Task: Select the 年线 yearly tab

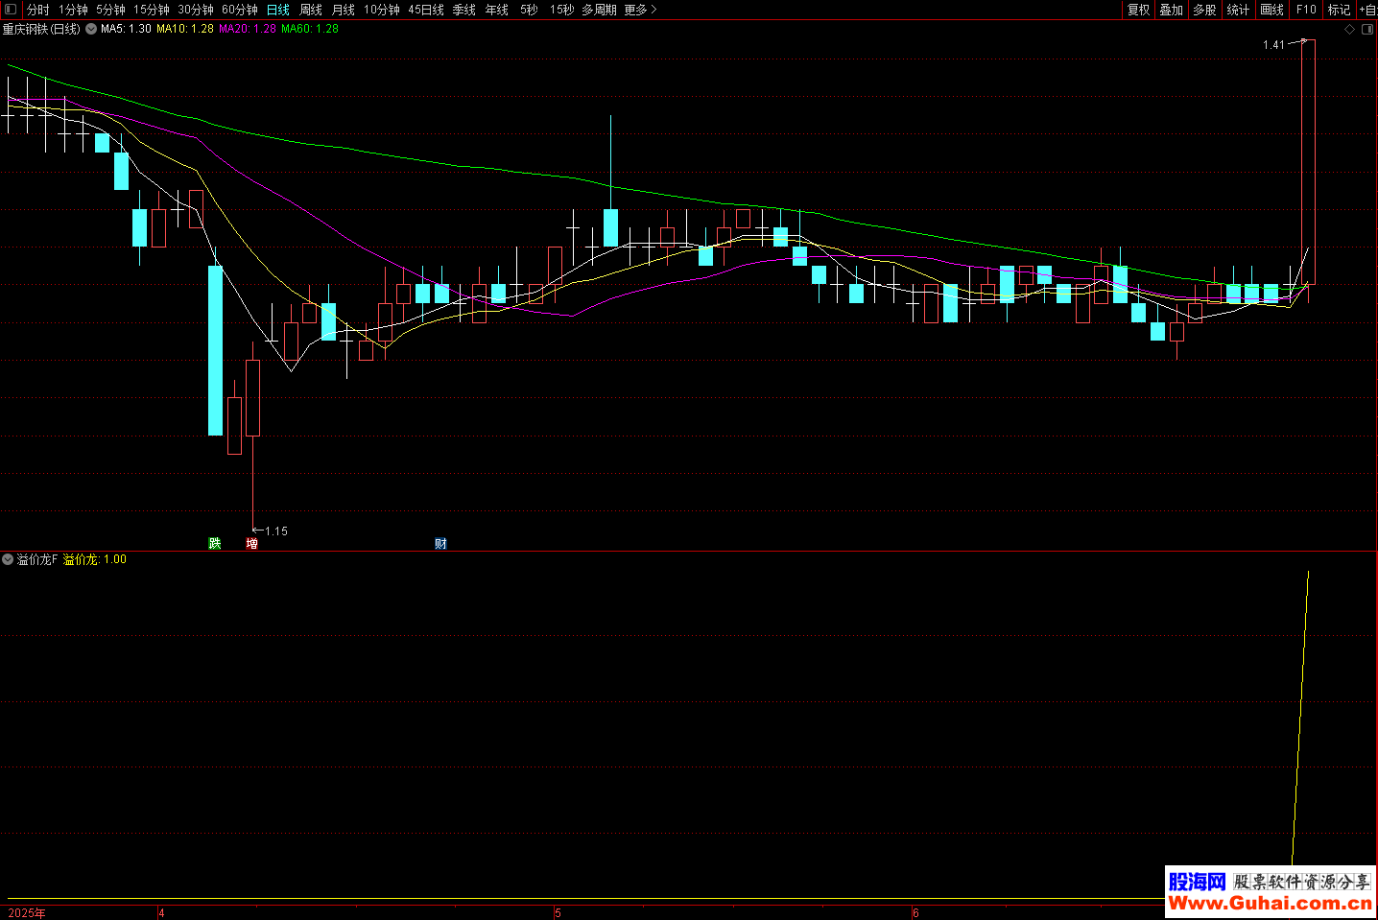Action: (x=497, y=10)
